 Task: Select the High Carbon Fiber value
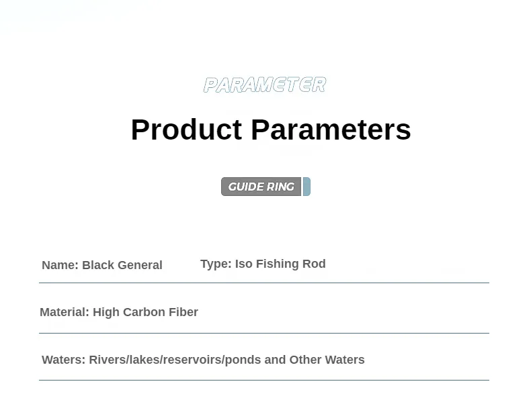(x=145, y=312)
